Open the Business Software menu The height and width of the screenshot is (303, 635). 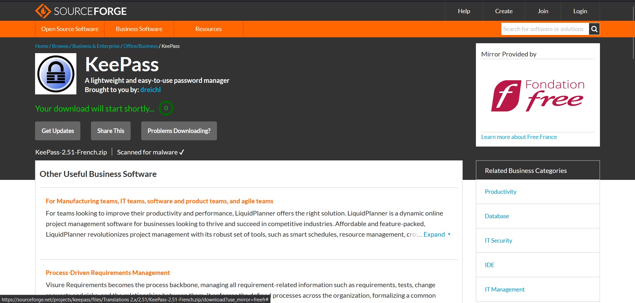(x=139, y=29)
